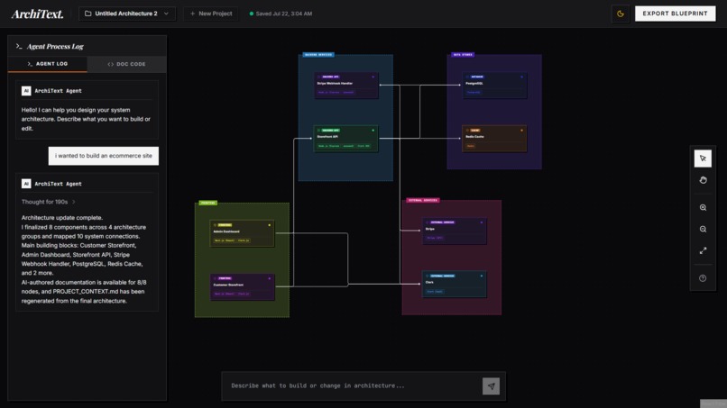Click the status dot on Admin Dashboard node
The image size is (727, 408).
(270, 225)
